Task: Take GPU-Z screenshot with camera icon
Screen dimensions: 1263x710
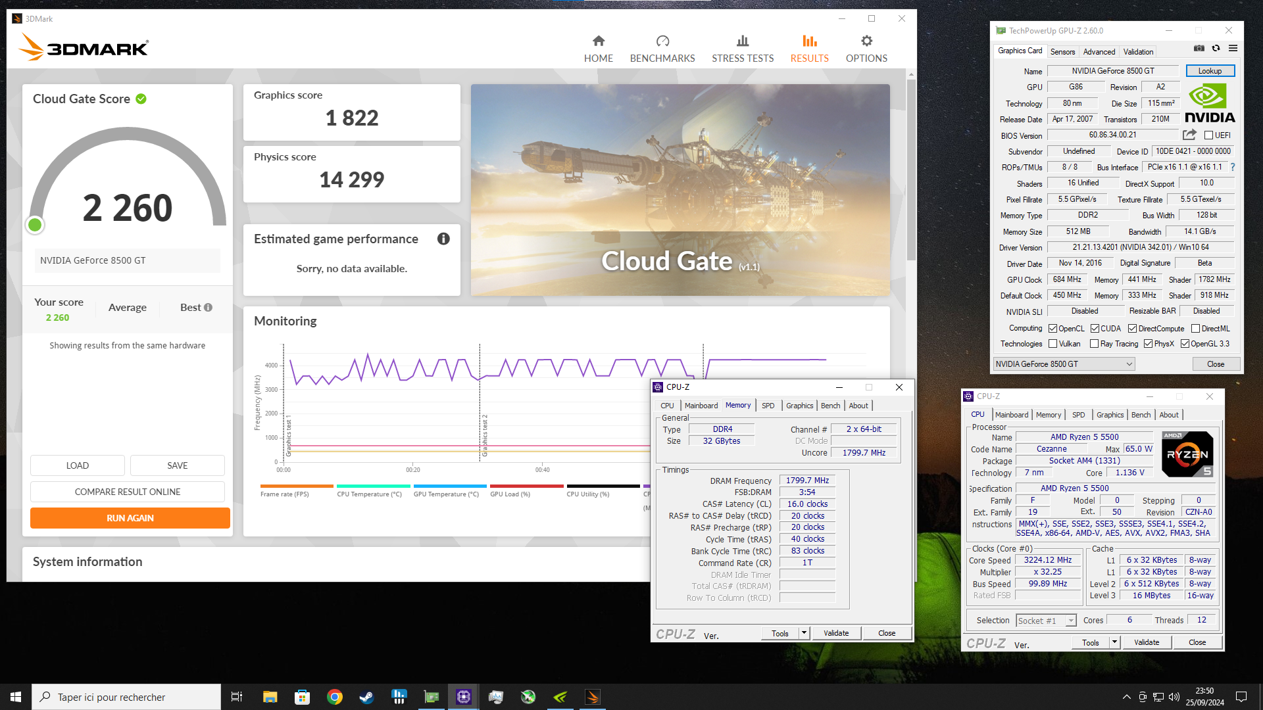Action: click(x=1199, y=48)
